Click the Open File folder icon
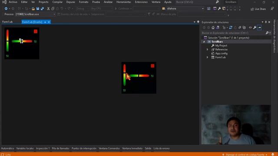This screenshot has height=156, width=278. point(33,9)
